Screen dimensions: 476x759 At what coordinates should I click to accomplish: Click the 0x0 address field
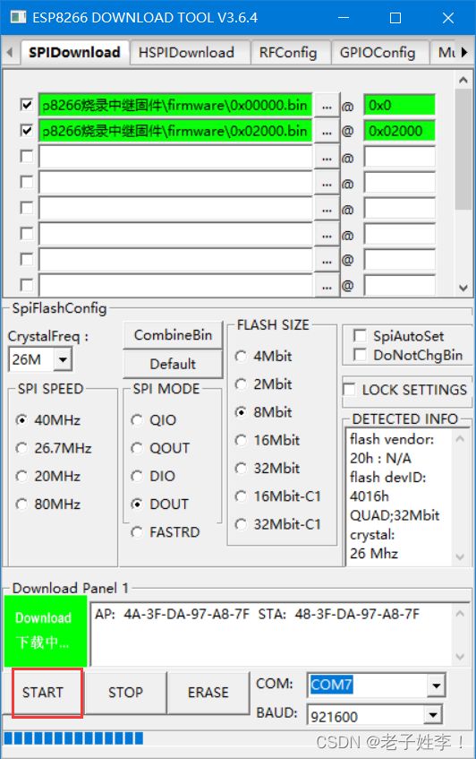tap(399, 105)
